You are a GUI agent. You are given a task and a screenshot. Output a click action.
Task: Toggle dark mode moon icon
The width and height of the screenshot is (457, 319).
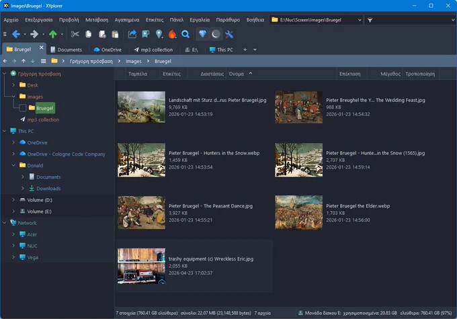(x=216, y=34)
